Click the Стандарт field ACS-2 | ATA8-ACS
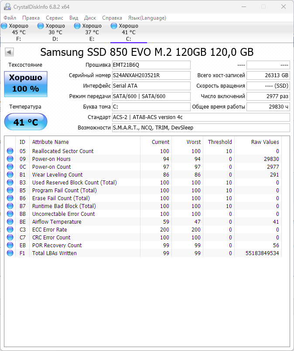This screenshot has height=351, width=294. [201, 117]
